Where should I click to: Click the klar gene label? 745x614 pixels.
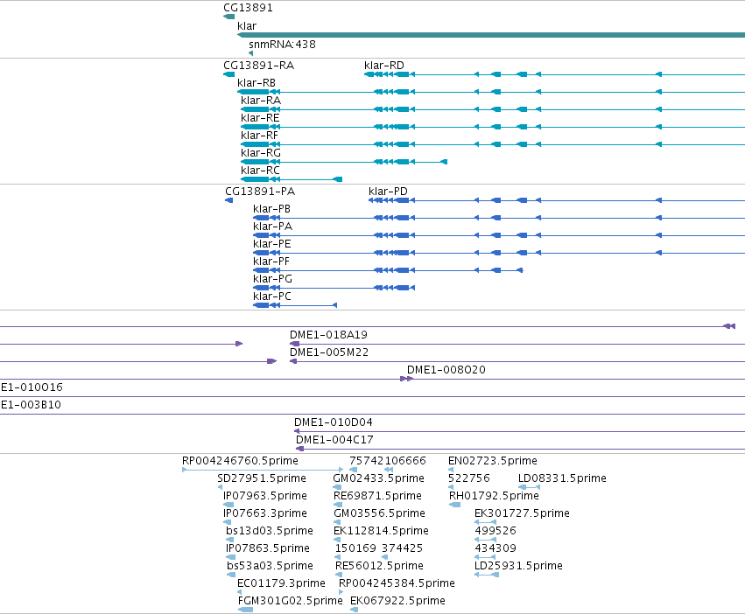247,26
